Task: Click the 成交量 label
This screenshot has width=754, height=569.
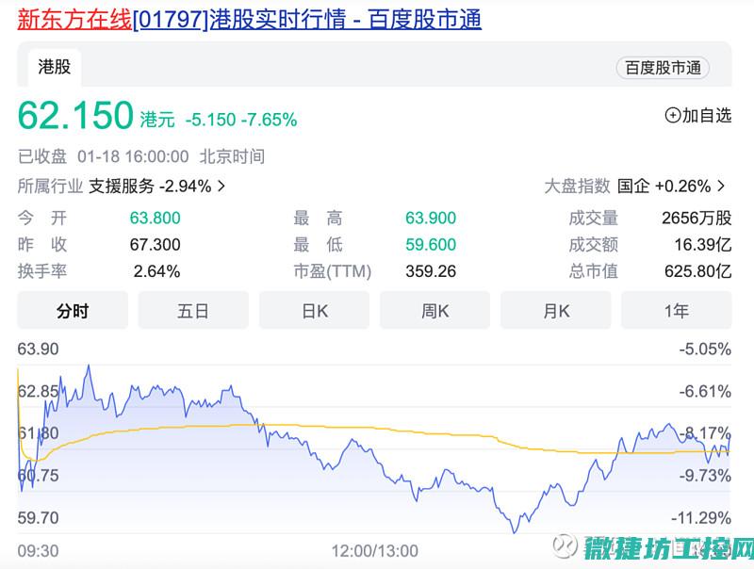Action: [594, 219]
